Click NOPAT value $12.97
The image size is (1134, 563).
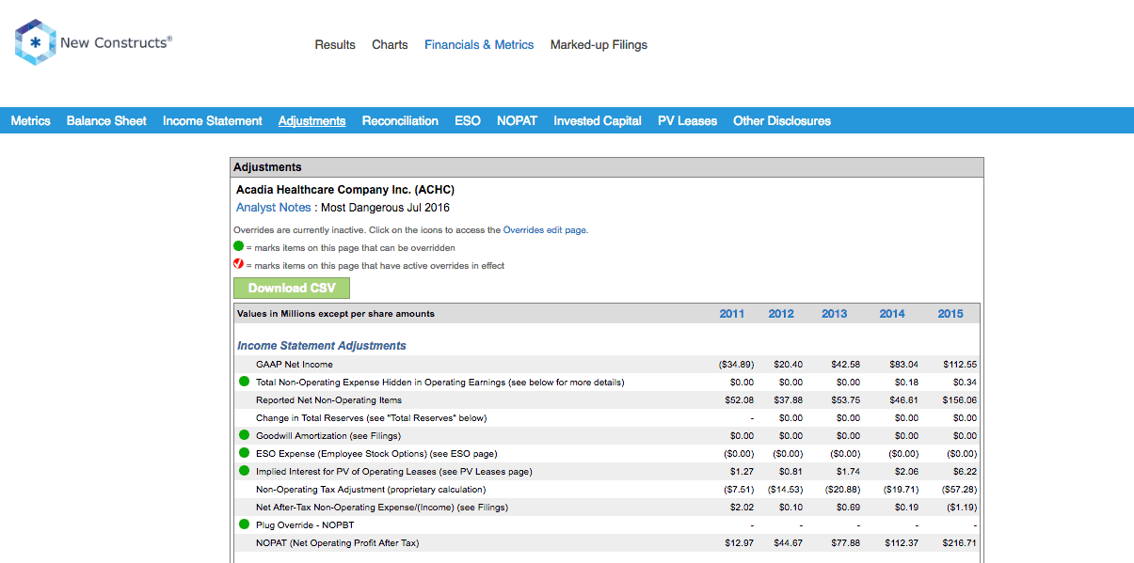pos(740,542)
